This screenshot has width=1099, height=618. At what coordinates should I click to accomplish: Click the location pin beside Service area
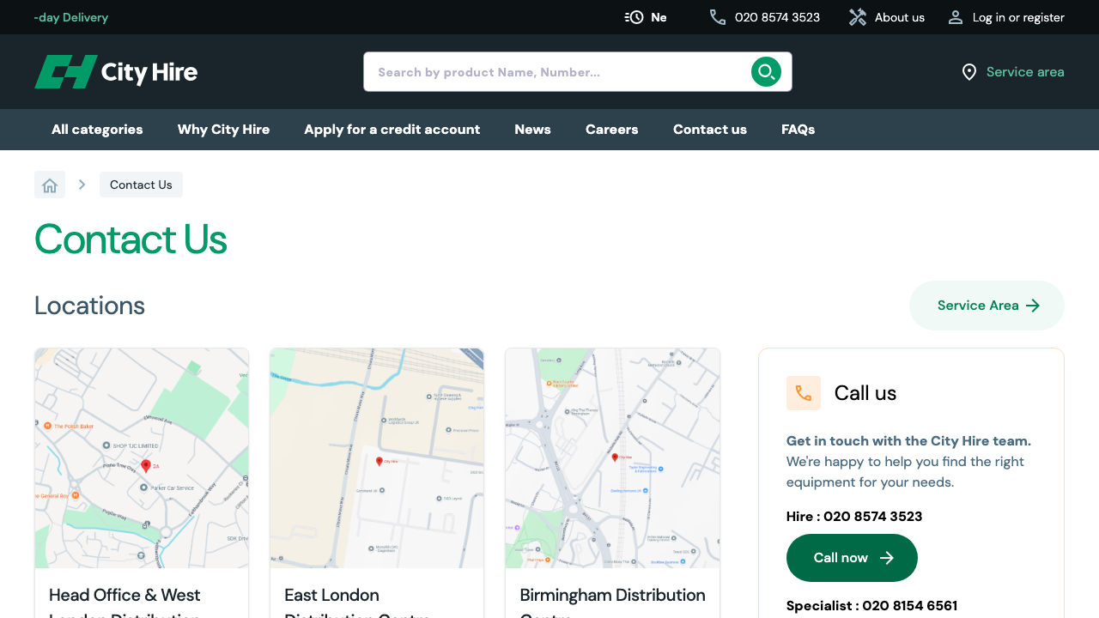[968, 72]
